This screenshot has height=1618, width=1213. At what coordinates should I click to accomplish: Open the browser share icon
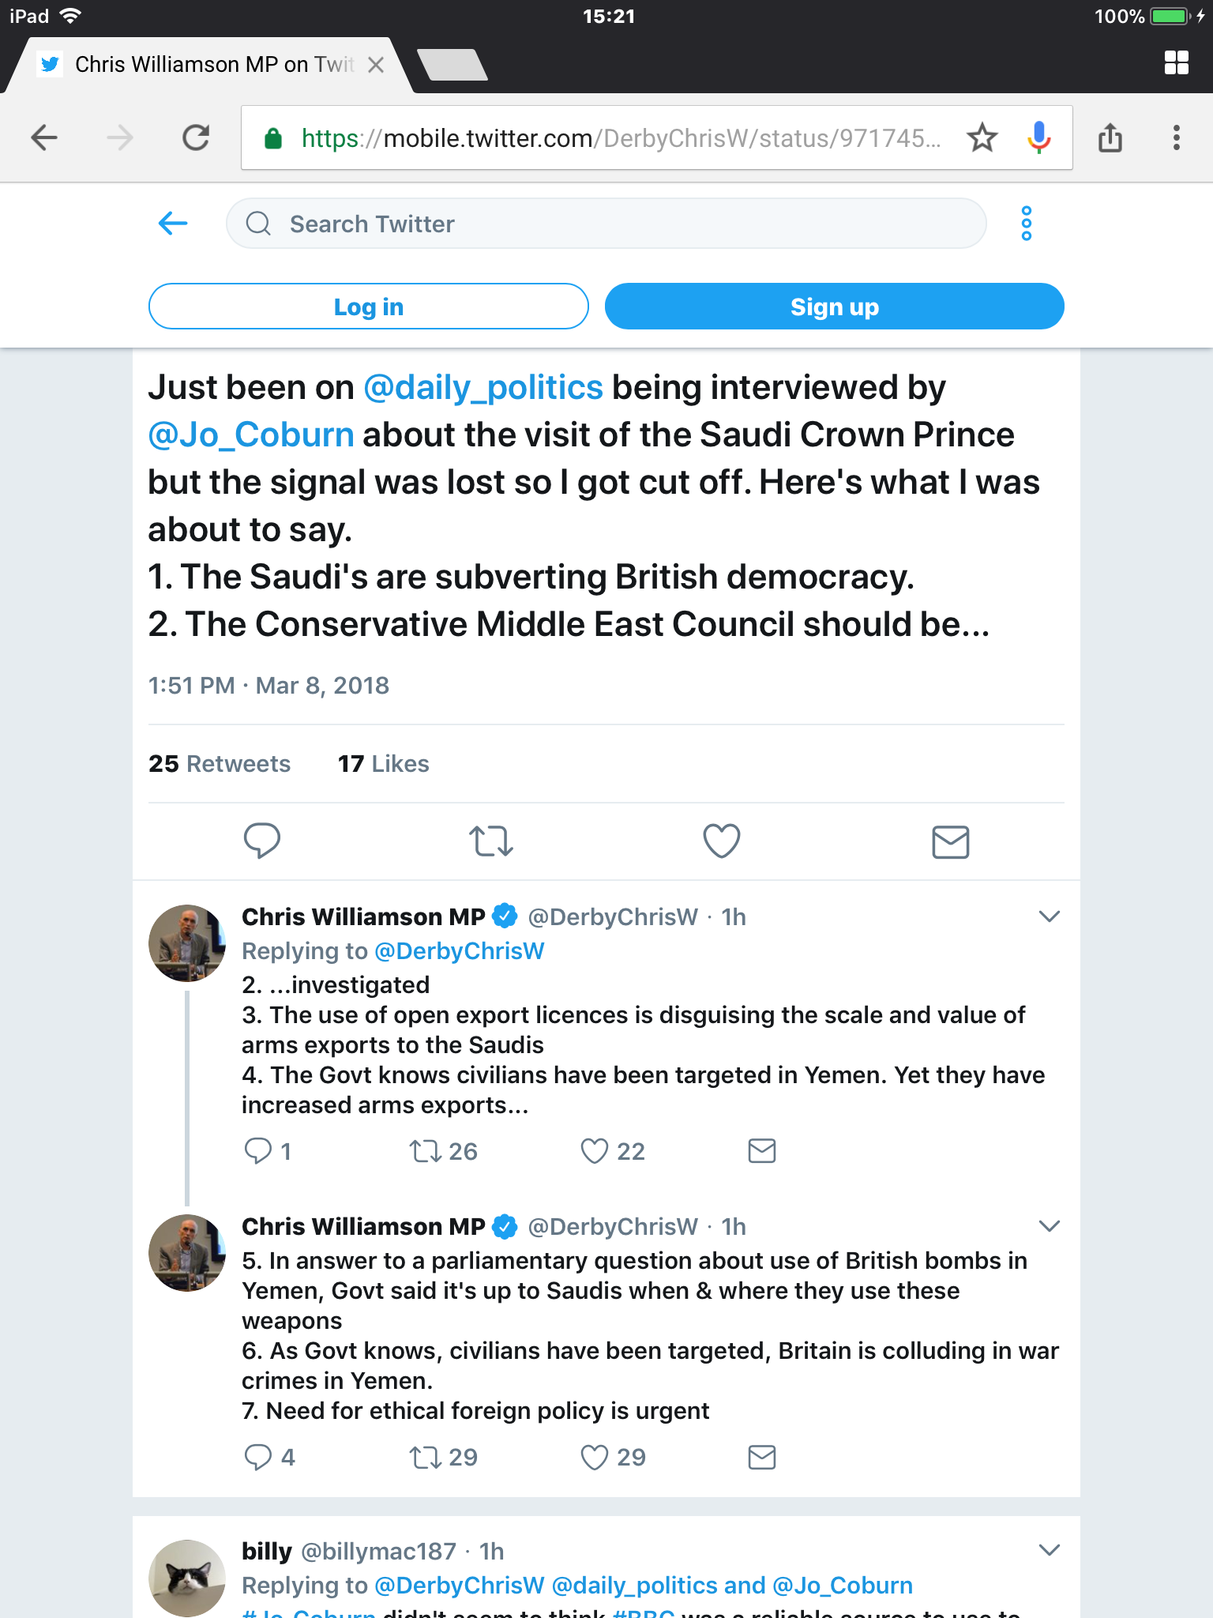(x=1110, y=138)
